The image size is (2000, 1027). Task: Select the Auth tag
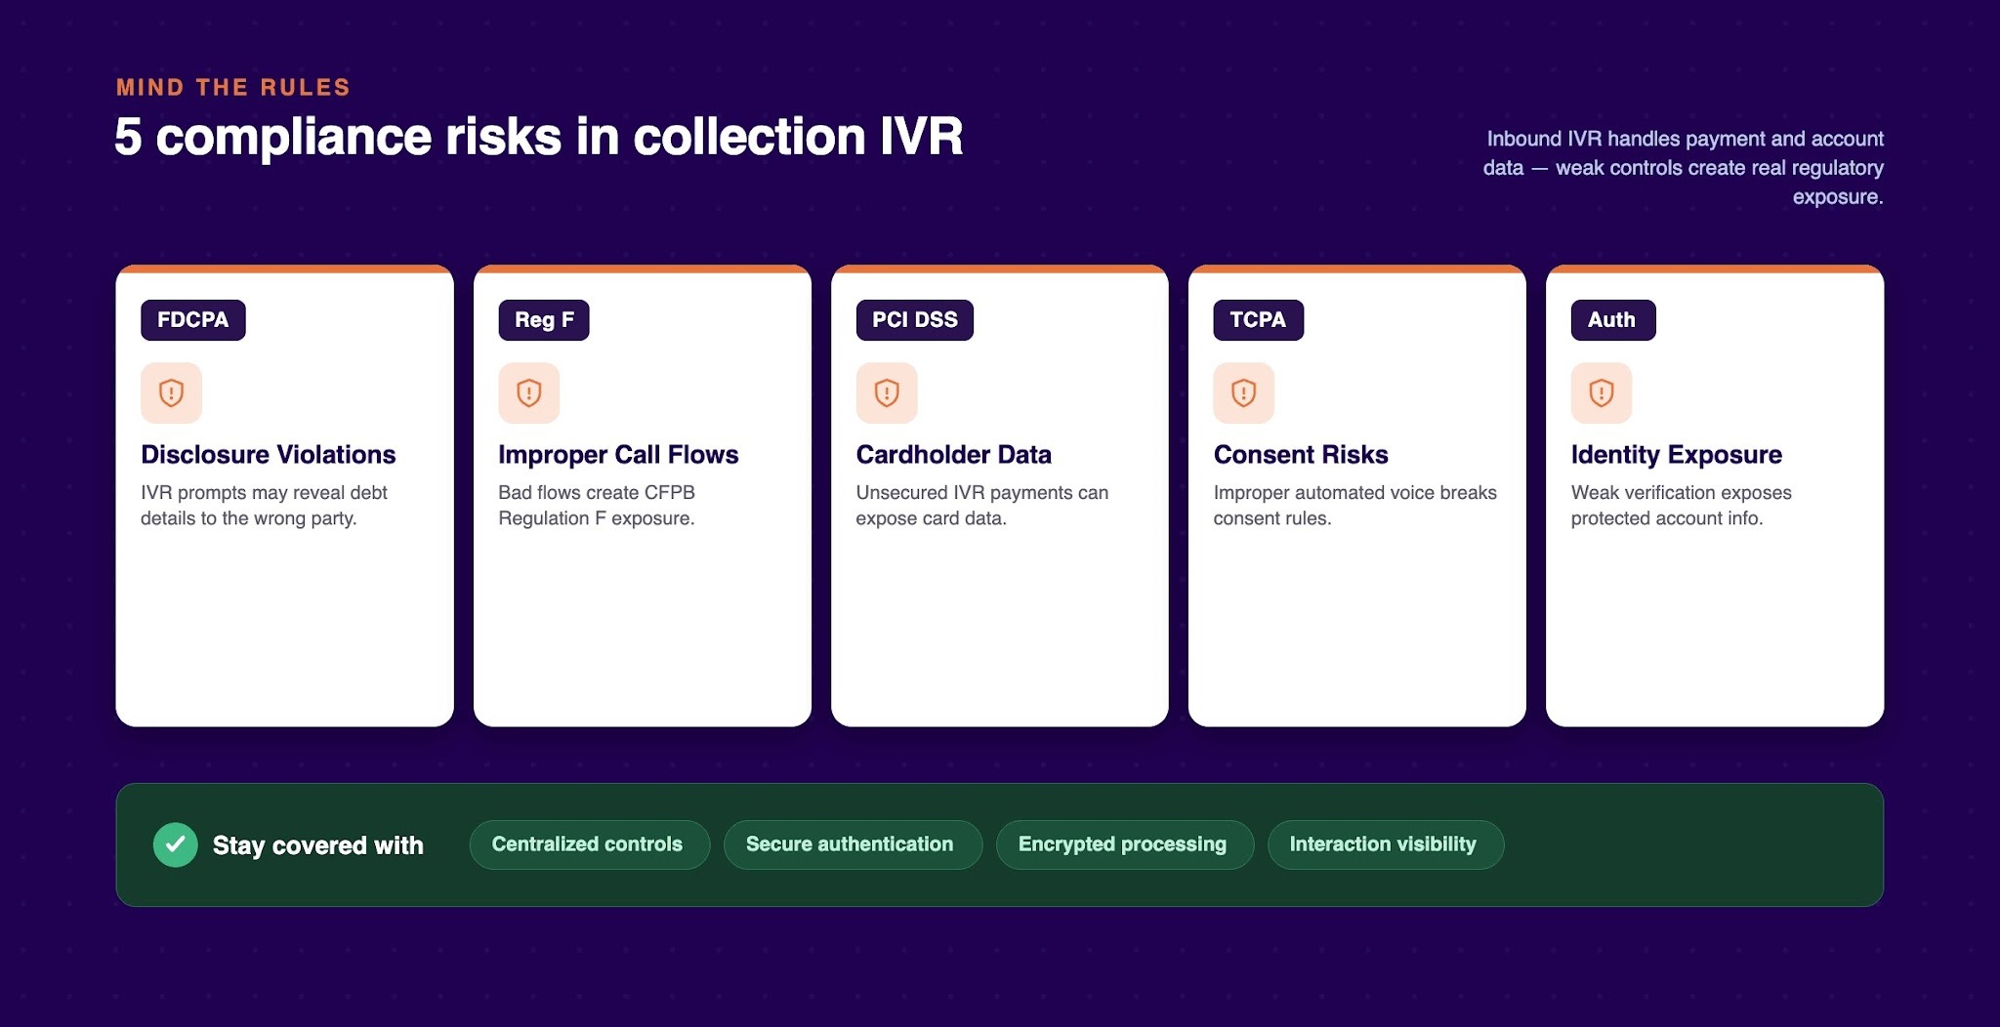point(1613,320)
